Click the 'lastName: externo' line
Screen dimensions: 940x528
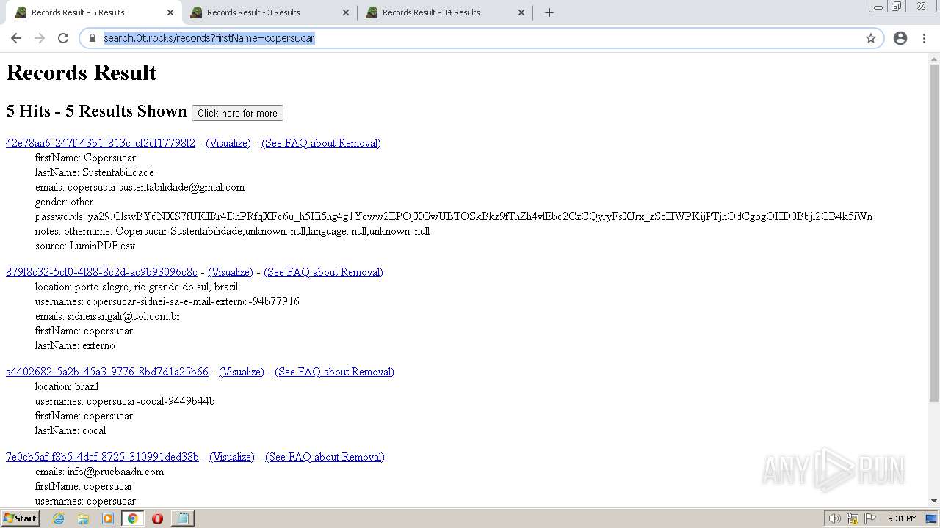click(x=75, y=345)
